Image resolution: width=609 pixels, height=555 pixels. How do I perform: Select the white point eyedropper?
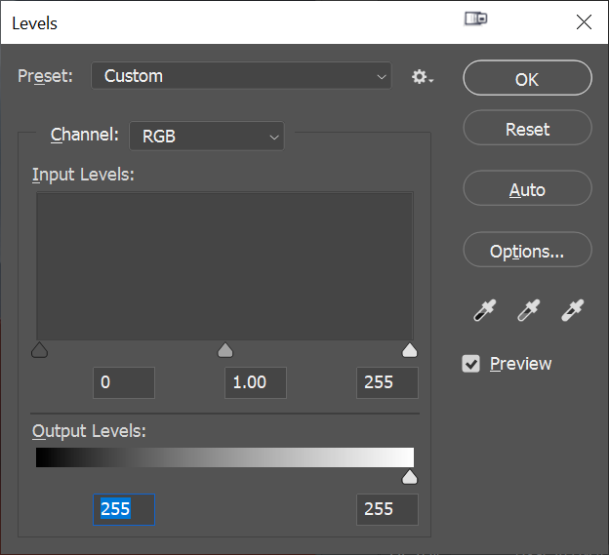(x=573, y=310)
